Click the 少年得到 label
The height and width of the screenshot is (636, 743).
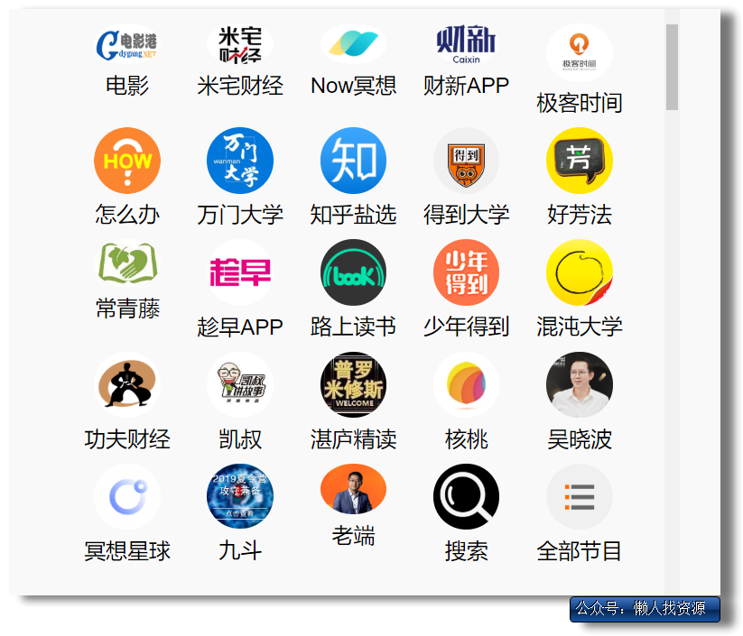(466, 327)
